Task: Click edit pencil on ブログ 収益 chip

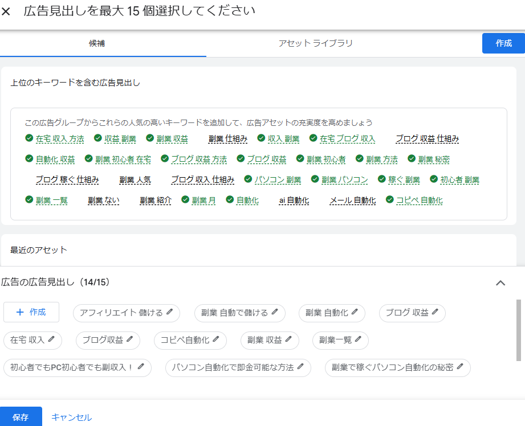Action: tap(436, 312)
